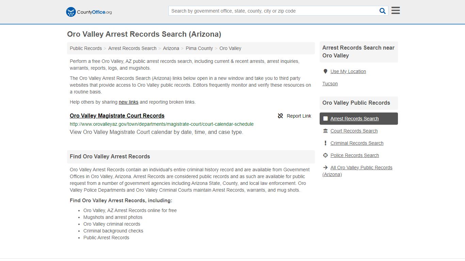
Task: Click the broken link Report icon
Action: [x=280, y=116]
